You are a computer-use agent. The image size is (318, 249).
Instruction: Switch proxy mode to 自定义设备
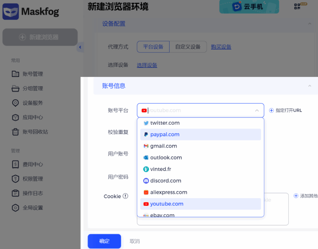(x=188, y=47)
